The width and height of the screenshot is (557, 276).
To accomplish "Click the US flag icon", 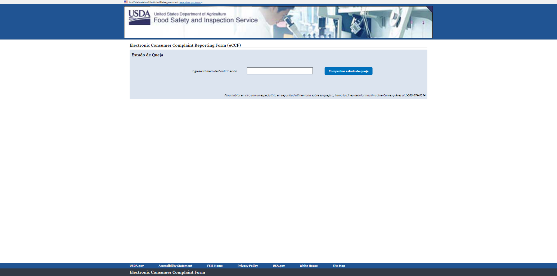I will [x=126, y=2].
